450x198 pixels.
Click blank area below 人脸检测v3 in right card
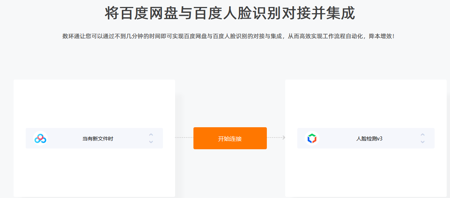click(366, 172)
